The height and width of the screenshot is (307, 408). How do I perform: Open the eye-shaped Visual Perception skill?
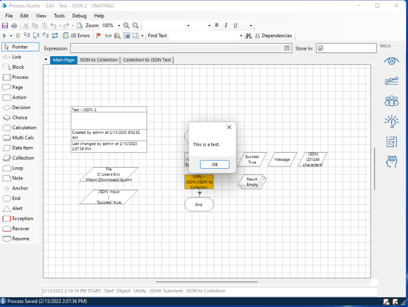tap(392, 61)
